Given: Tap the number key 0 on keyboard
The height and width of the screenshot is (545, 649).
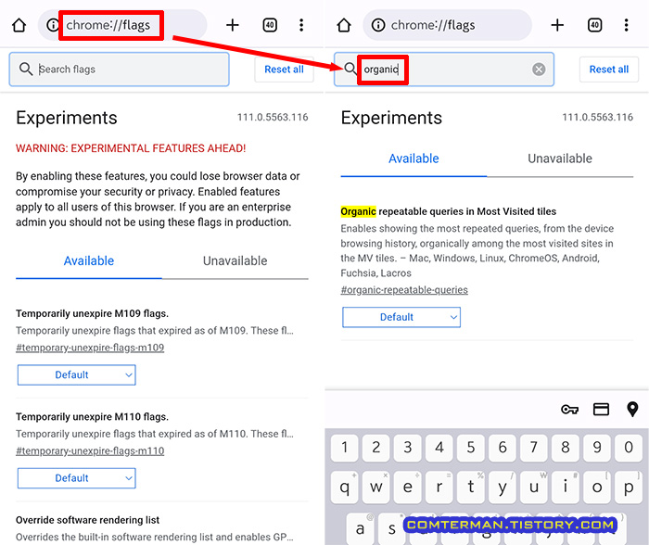Looking at the screenshot, I should [x=629, y=448].
